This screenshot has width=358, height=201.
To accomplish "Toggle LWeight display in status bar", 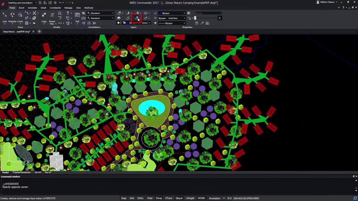I will point(190,198).
